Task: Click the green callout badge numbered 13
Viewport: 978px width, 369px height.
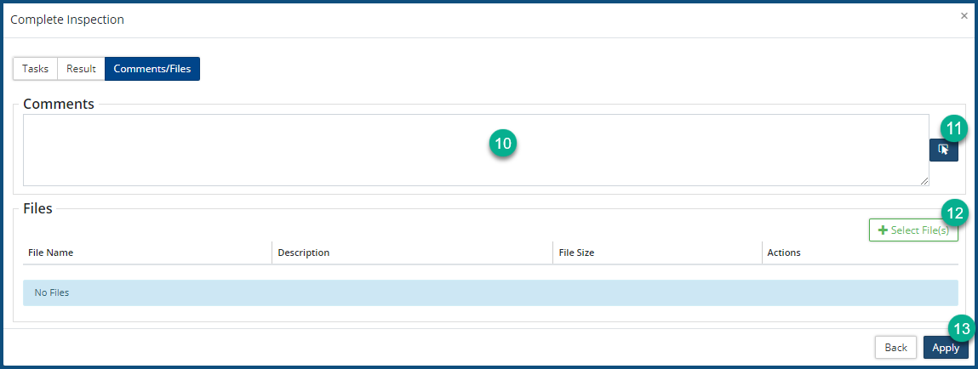Action: tap(960, 329)
